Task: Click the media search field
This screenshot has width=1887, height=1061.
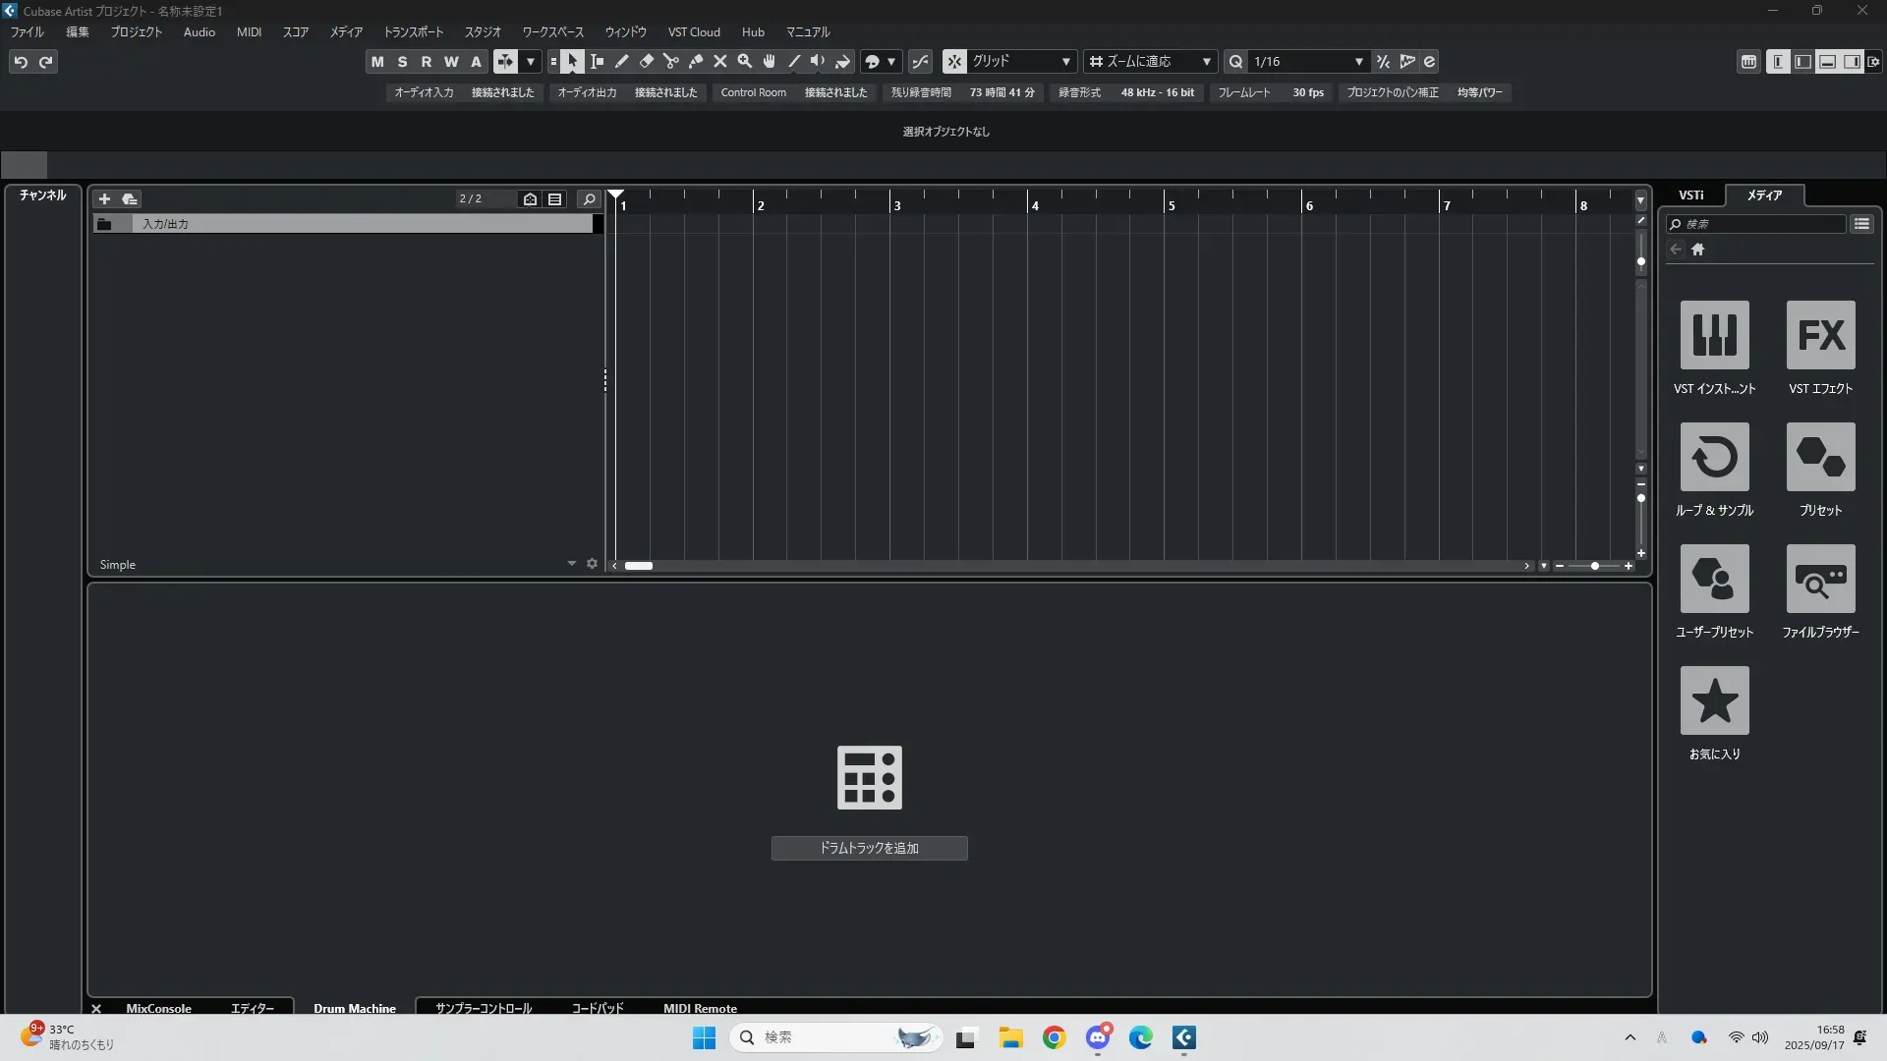Action: click(1759, 225)
